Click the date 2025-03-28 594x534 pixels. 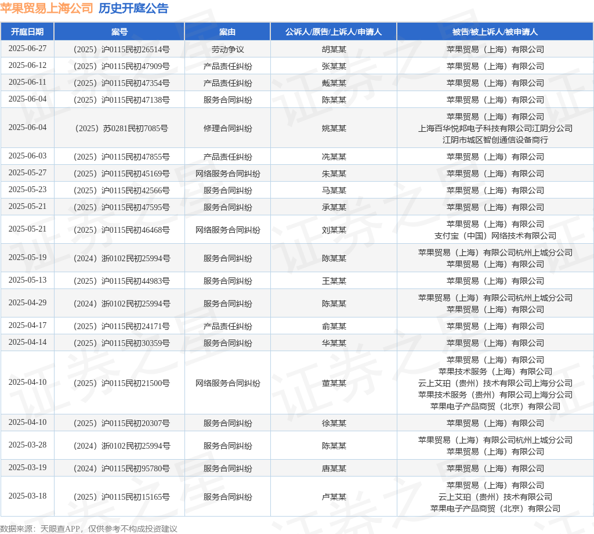27,445
